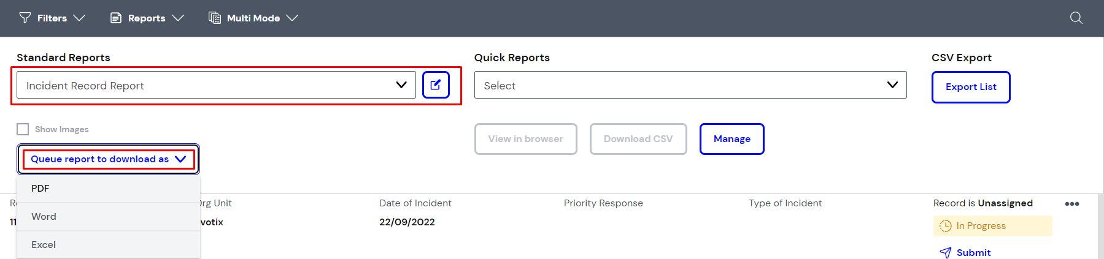Expand the Quick Reports Select dropdown
The height and width of the screenshot is (259, 1104).
tap(690, 85)
